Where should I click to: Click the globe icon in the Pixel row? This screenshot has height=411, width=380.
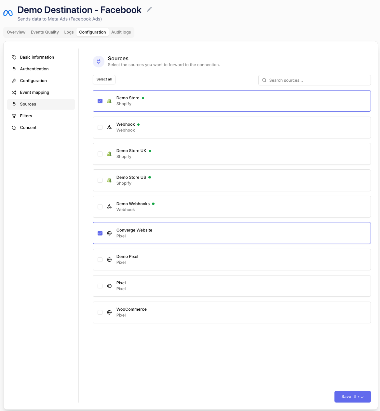109,286
